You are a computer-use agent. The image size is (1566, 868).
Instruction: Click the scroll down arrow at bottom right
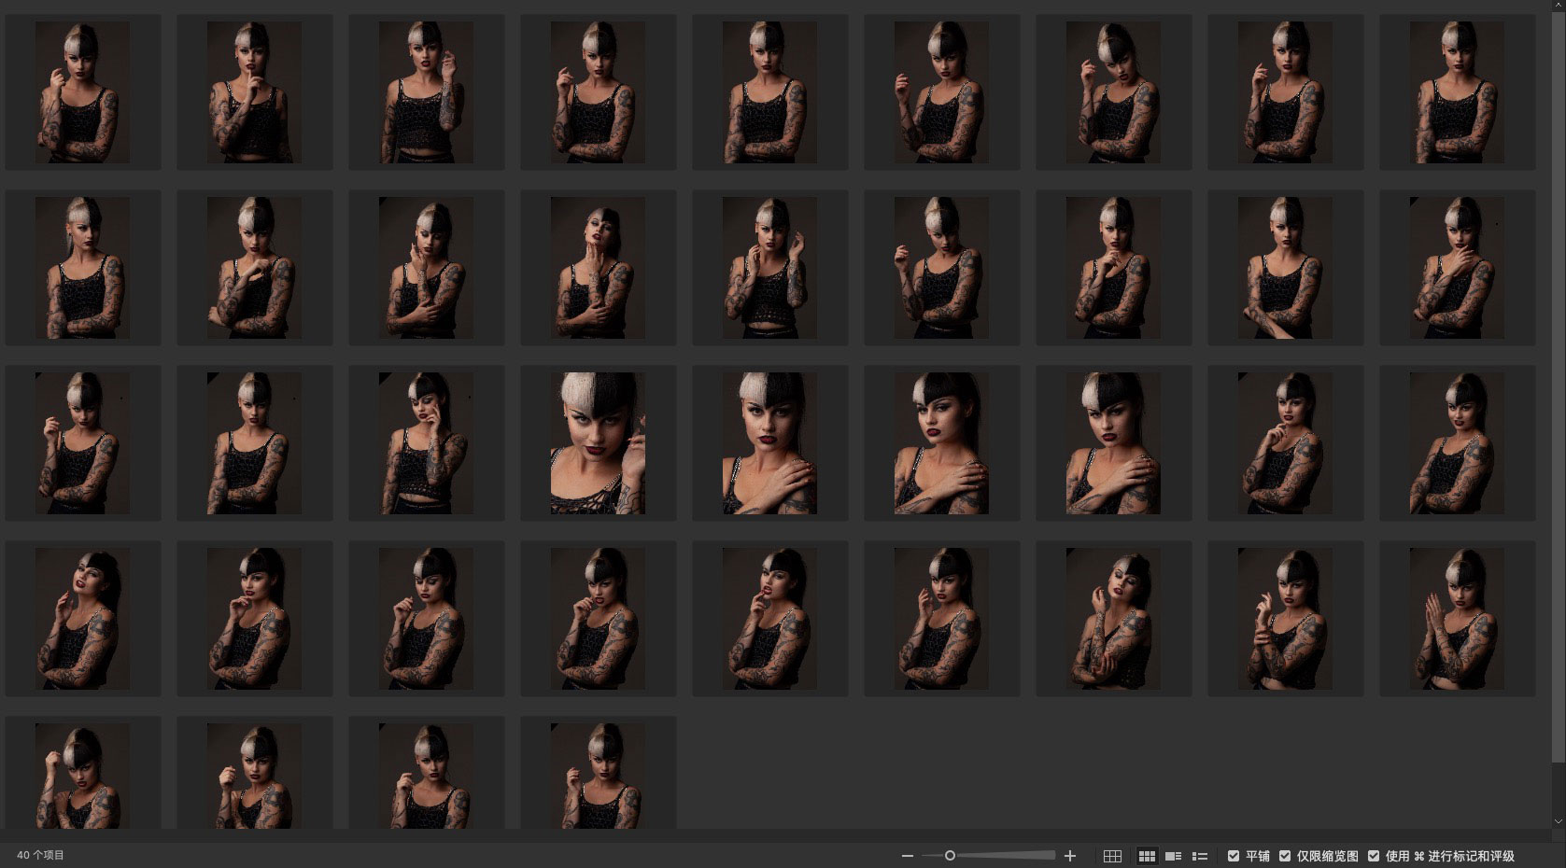tap(1557, 821)
